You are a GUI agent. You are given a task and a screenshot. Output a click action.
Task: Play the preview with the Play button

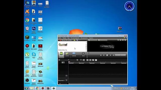107,55
